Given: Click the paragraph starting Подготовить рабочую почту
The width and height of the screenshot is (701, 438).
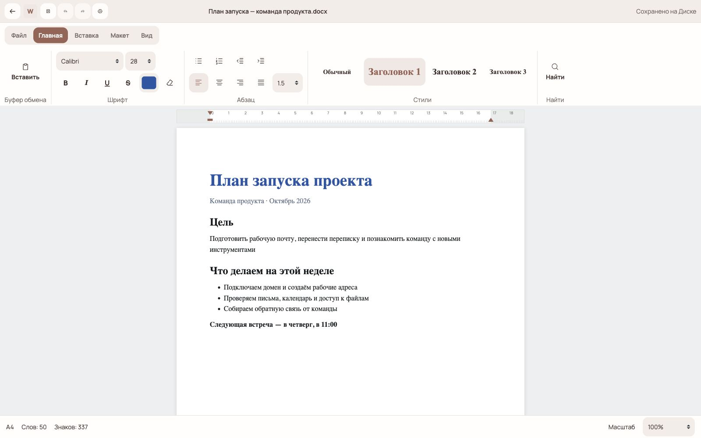Looking at the screenshot, I should click(335, 244).
